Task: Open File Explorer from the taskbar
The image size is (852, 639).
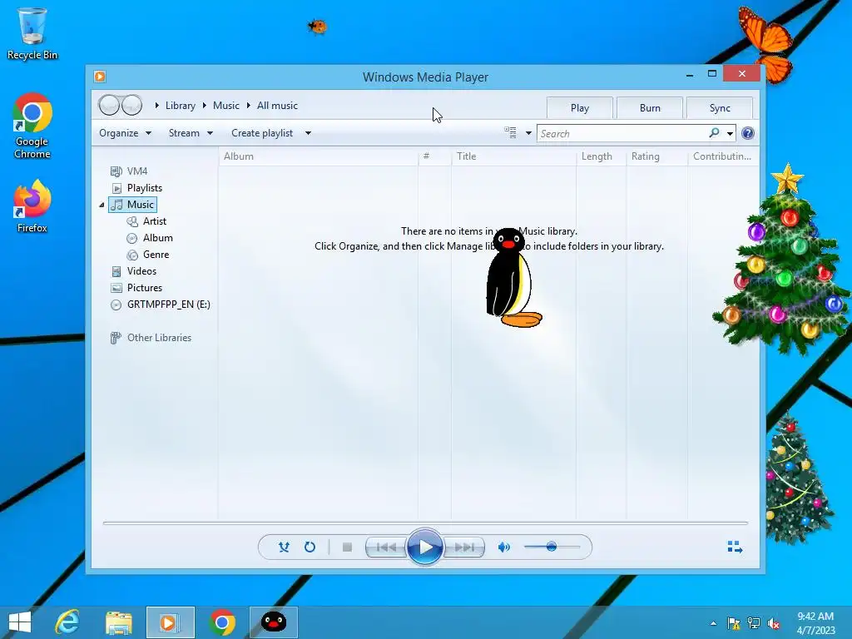Action: (x=118, y=622)
